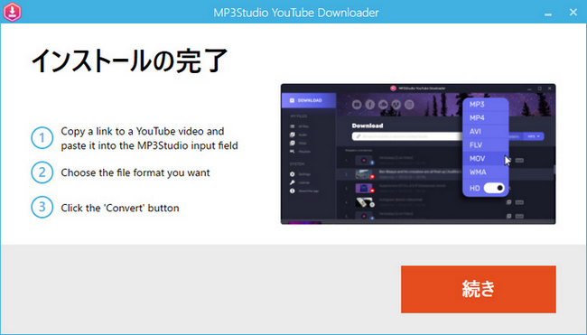Click the circled number 2 step icon

click(42, 172)
